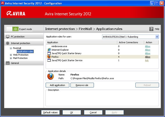165x117 pixels.
Task: Click the General calendar icon
Action: (x=8, y=63)
